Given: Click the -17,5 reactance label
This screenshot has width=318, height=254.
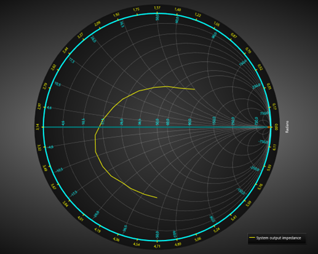Looking at the screenshot, I should point(73,193).
